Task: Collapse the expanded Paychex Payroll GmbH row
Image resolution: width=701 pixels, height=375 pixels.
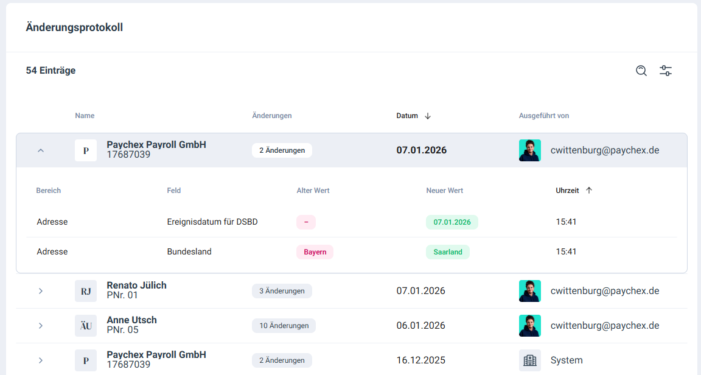Action: [x=41, y=150]
